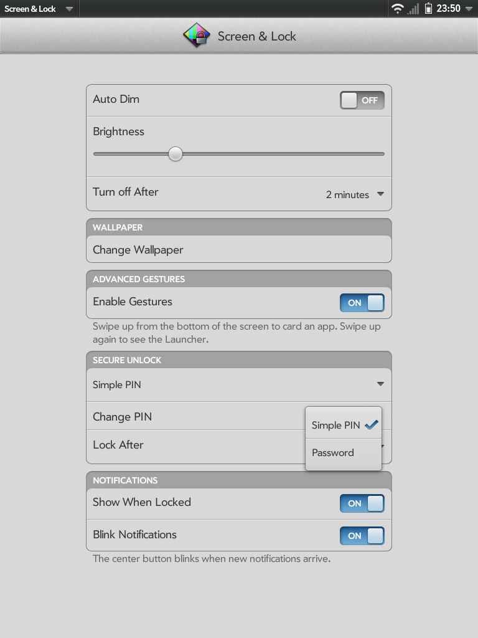Disable the Enable Gestures switch
This screenshot has width=478, height=638.
[x=362, y=303]
